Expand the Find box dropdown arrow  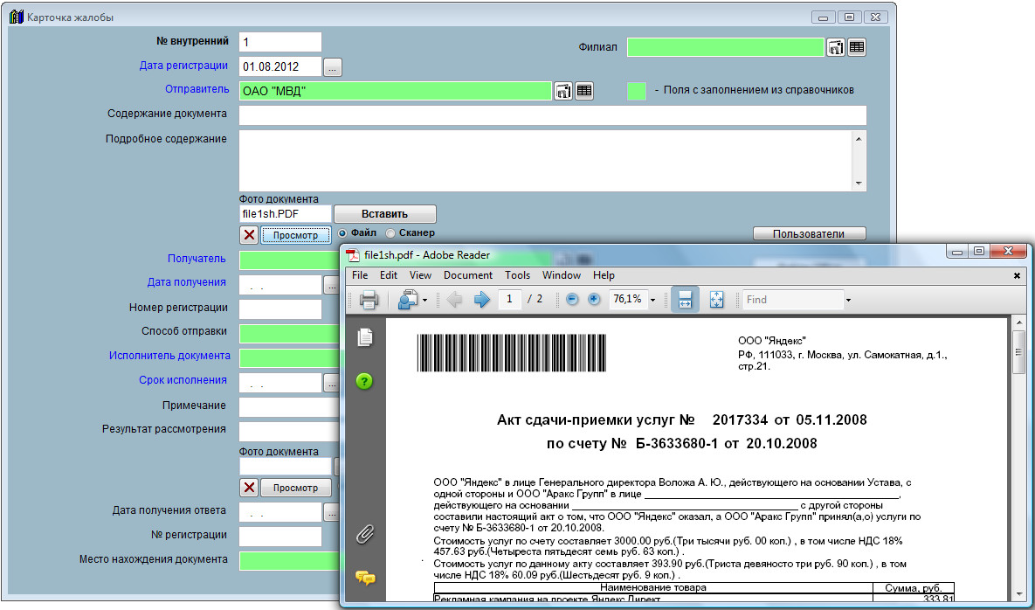(847, 300)
